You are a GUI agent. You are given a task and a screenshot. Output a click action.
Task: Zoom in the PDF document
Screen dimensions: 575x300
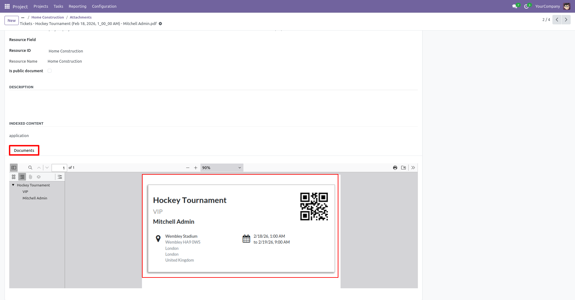(195, 168)
